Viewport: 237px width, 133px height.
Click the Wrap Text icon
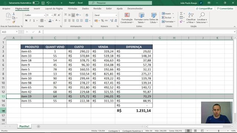click(x=87, y=15)
